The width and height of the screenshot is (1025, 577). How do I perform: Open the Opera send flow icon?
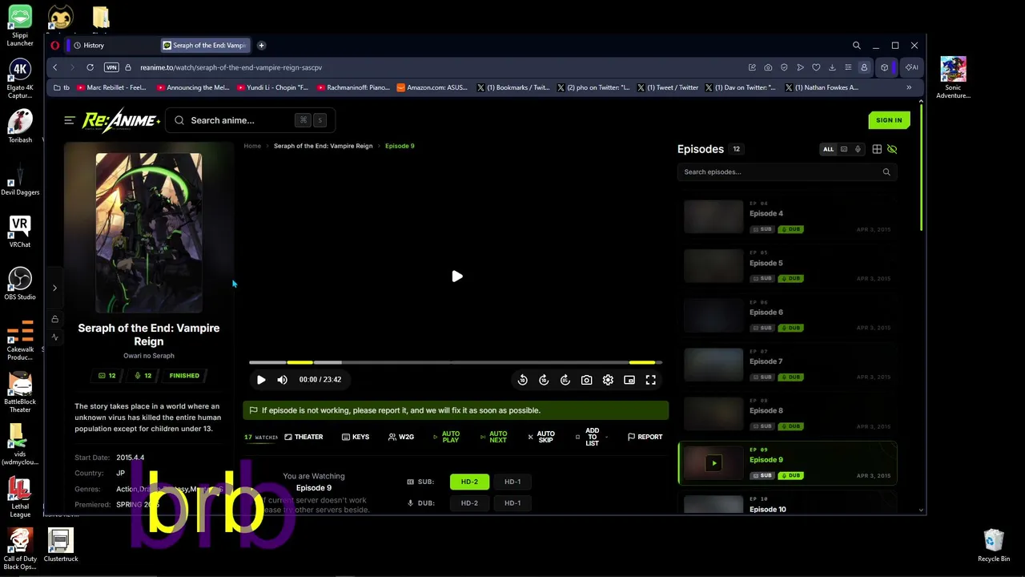coord(800,67)
